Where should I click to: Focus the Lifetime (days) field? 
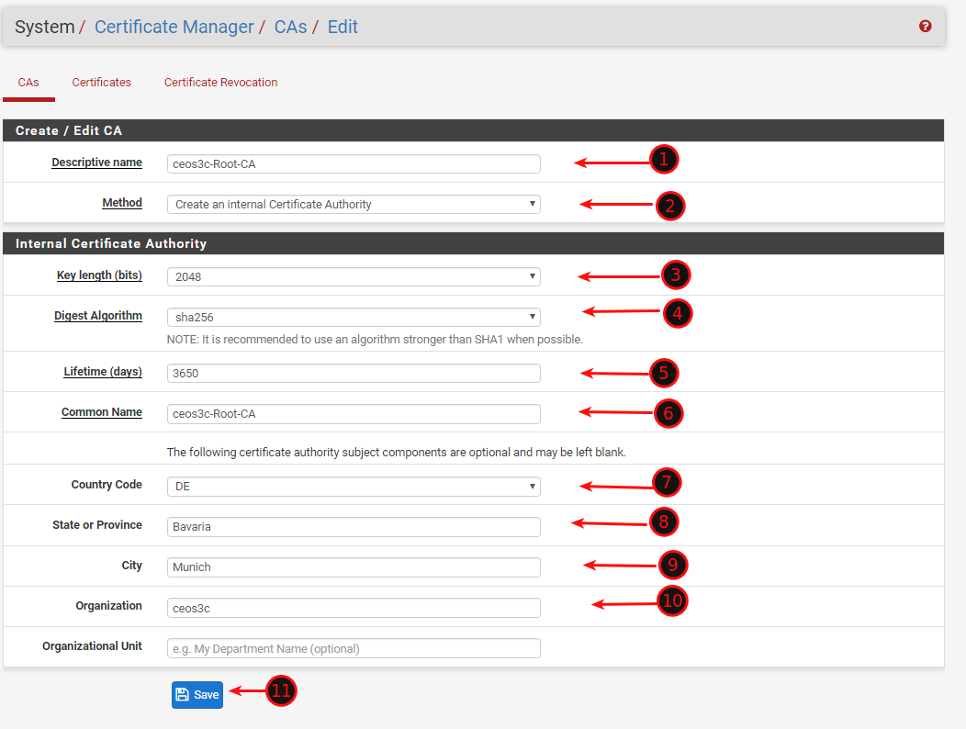(x=354, y=374)
